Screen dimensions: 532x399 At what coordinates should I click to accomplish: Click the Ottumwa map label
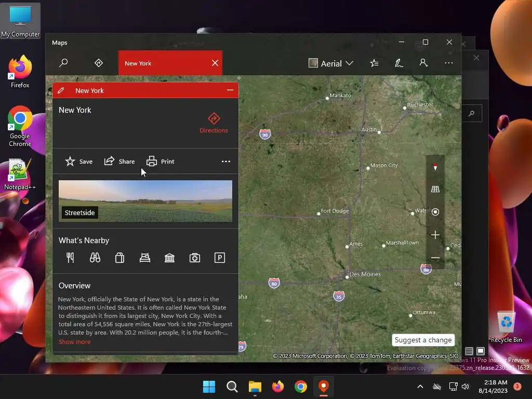(424, 312)
